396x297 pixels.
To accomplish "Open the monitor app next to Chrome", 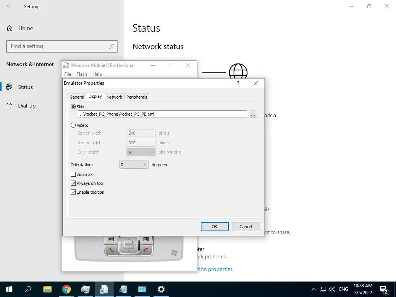I will click(x=85, y=289).
